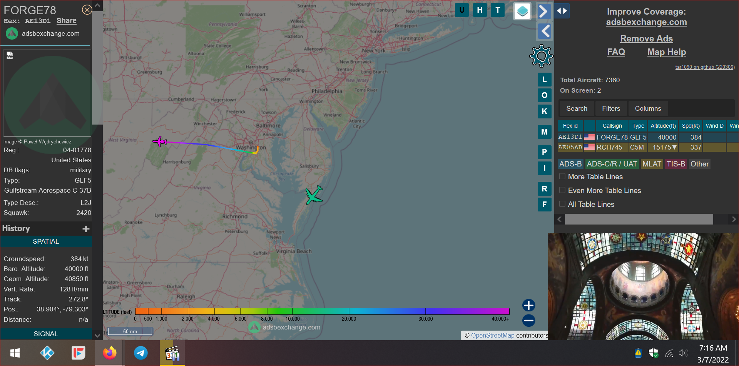Select the RCH745 row in table
This screenshot has height=366, width=739.
(x=648, y=147)
